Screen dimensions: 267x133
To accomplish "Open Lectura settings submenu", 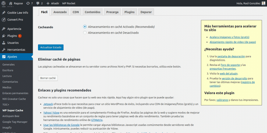I will 7,76.
